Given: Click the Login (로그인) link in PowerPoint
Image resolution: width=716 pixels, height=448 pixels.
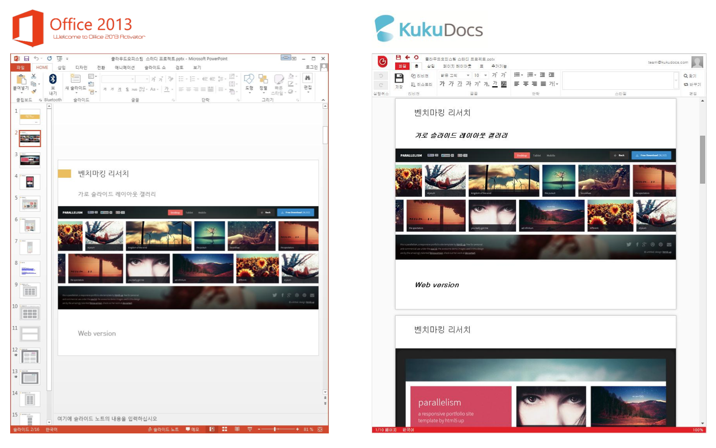Looking at the screenshot, I should coord(312,67).
